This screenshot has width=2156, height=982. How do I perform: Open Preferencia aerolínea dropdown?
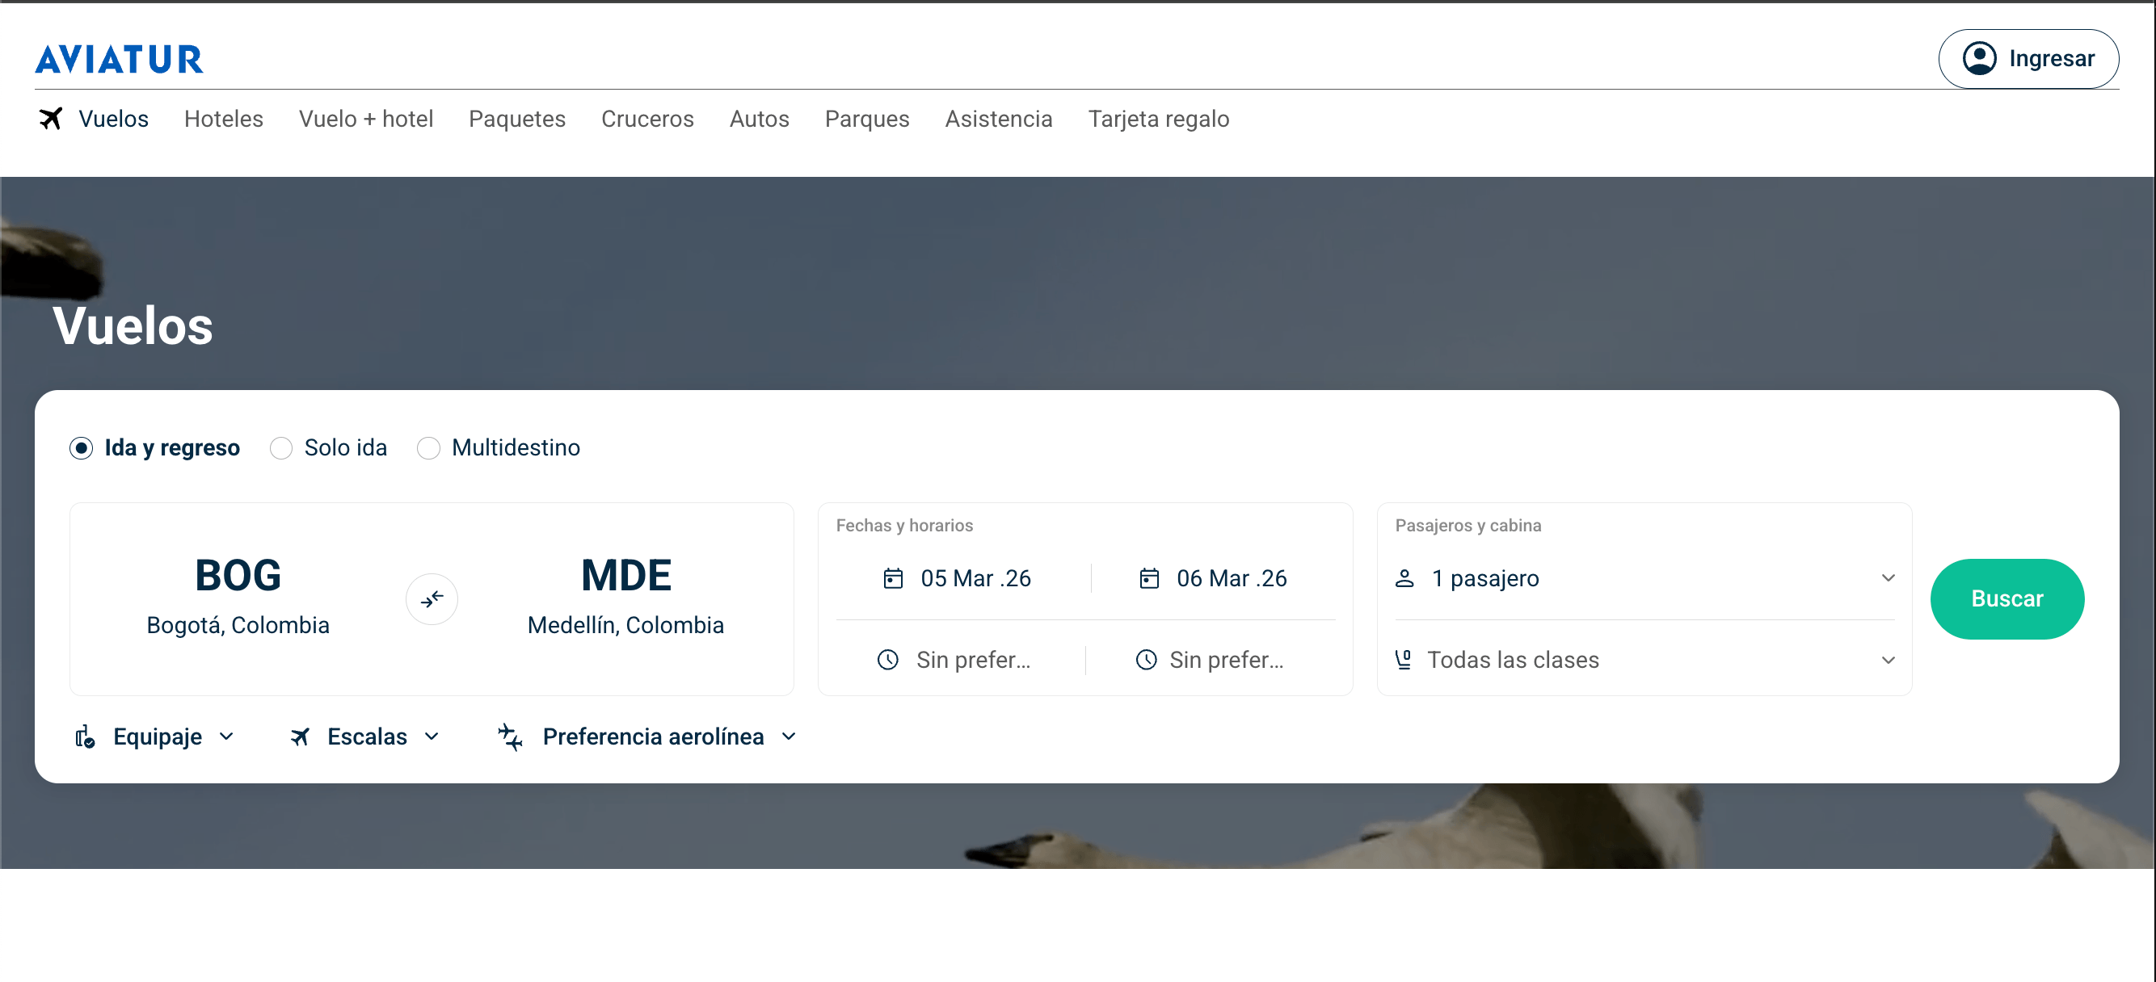click(x=647, y=737)
